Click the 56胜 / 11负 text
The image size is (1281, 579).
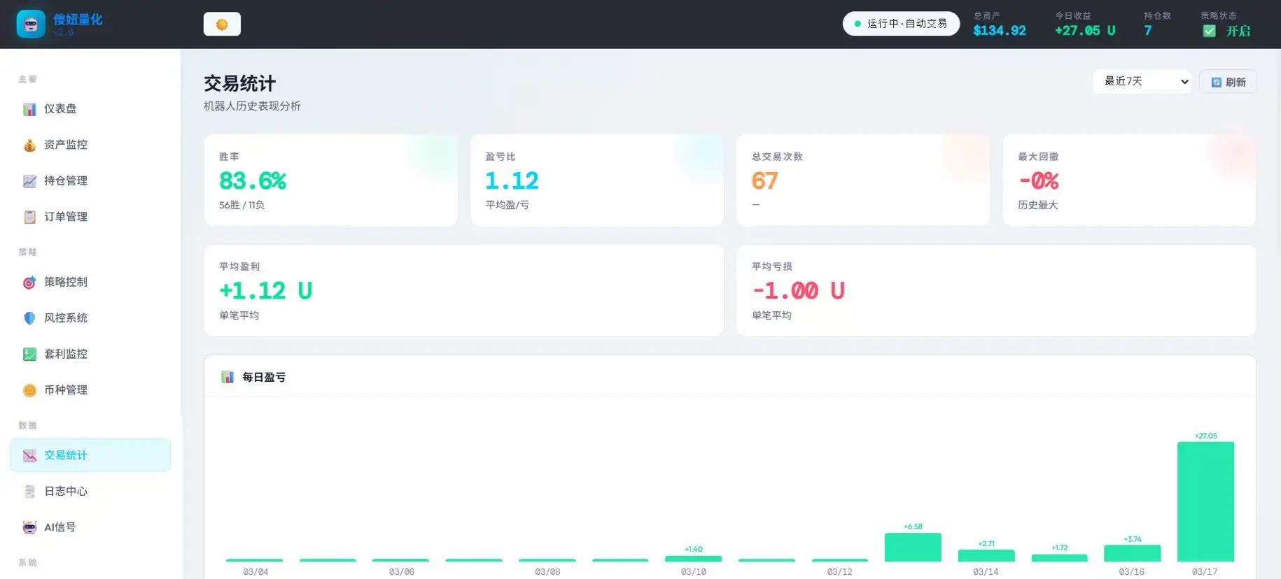click(x=241, y=205)
